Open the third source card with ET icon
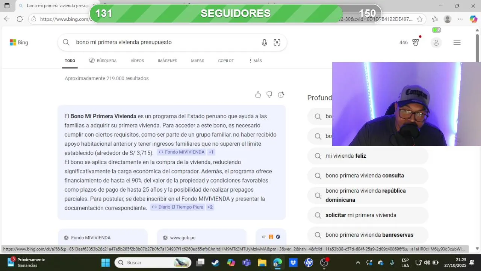This screenshot has width=481, height=271. [271, 237]
